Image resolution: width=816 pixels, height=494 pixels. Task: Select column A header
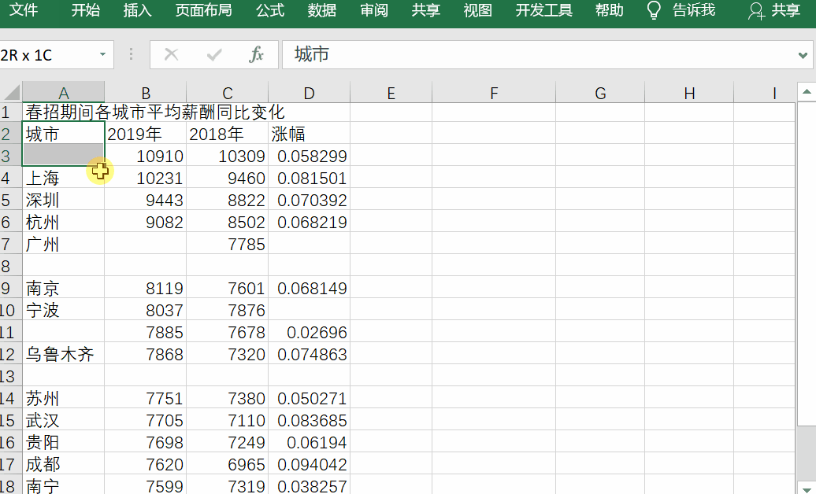64,93
